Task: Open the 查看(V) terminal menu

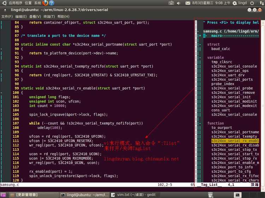Action: click(35, 17)
